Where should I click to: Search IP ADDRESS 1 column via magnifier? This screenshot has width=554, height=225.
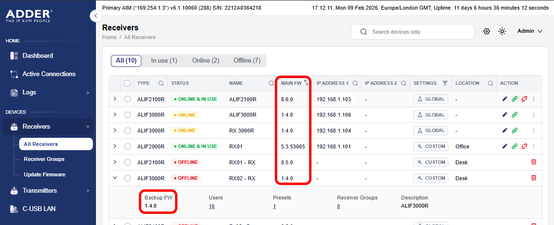click(355, 83)
